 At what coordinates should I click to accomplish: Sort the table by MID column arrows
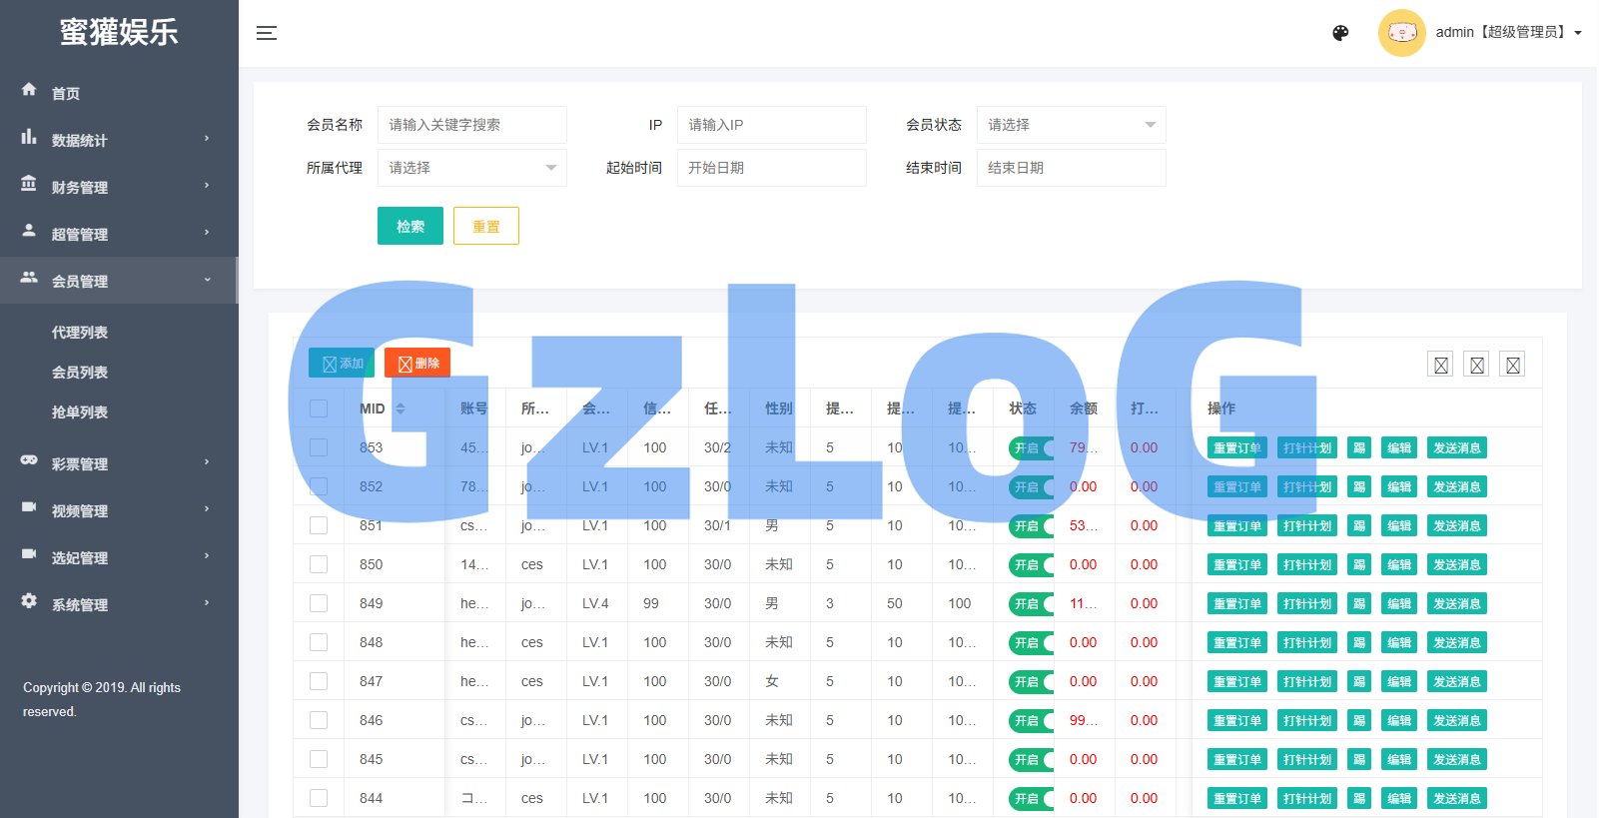[400, 409]
